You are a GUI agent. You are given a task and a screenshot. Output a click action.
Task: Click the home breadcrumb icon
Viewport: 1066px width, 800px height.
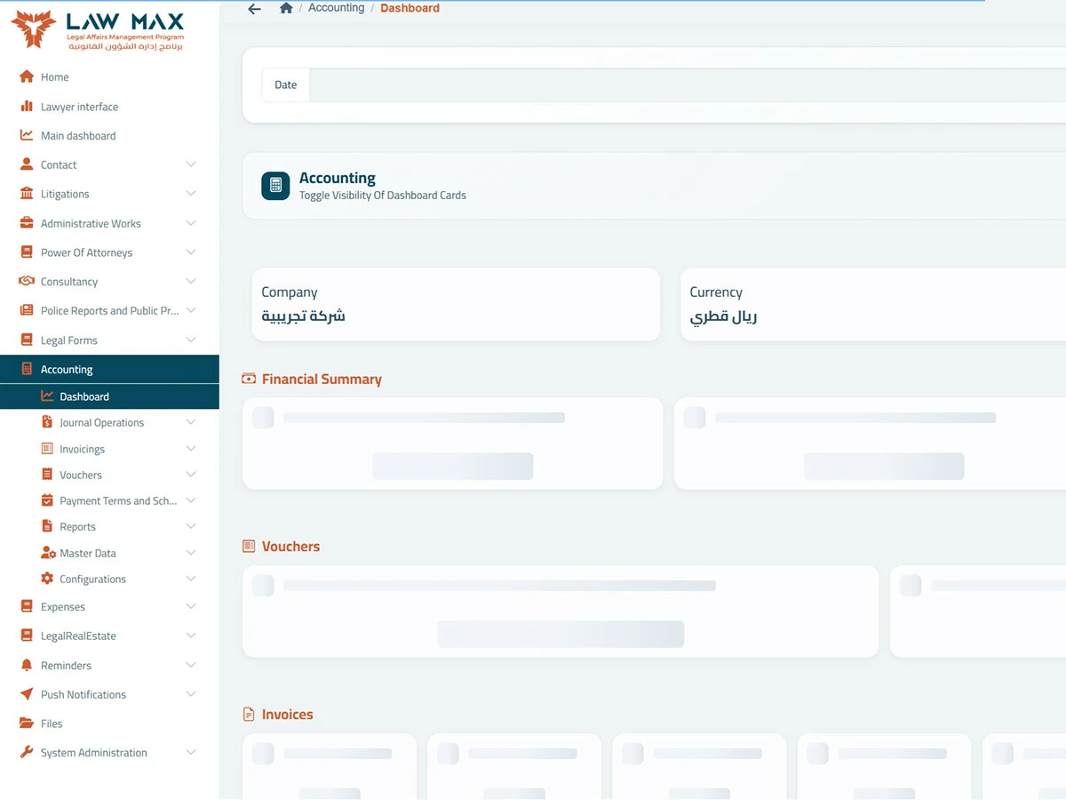point(286,8)
